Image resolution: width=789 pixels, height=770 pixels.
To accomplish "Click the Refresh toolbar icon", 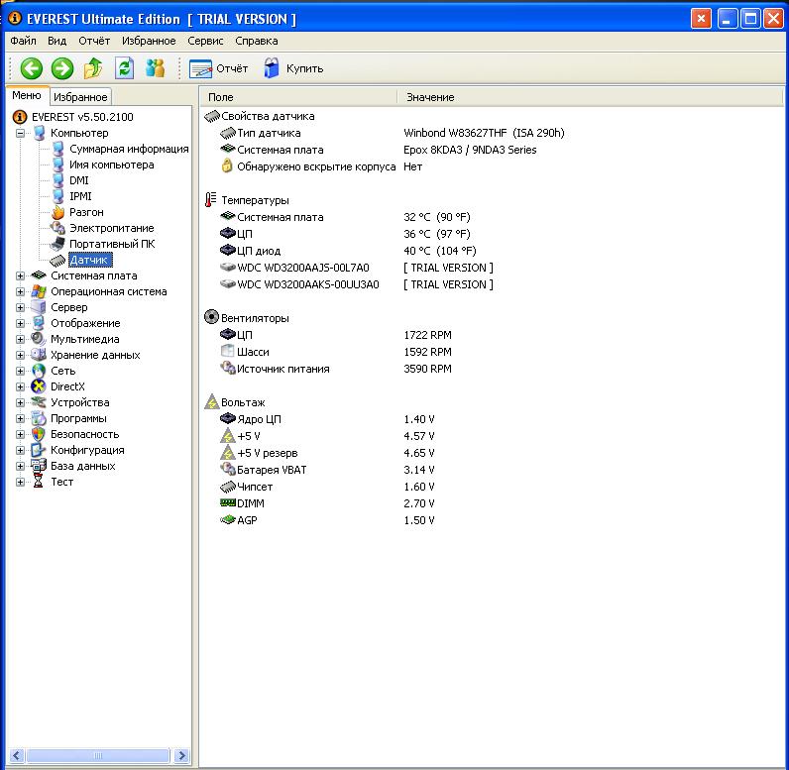I will point(124,68).
